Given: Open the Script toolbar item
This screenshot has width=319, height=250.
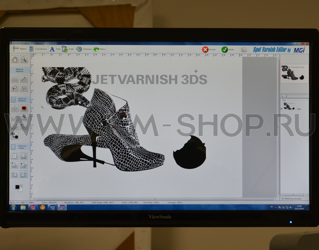Looking at the screenshot, I should click(x=68, y=49).
